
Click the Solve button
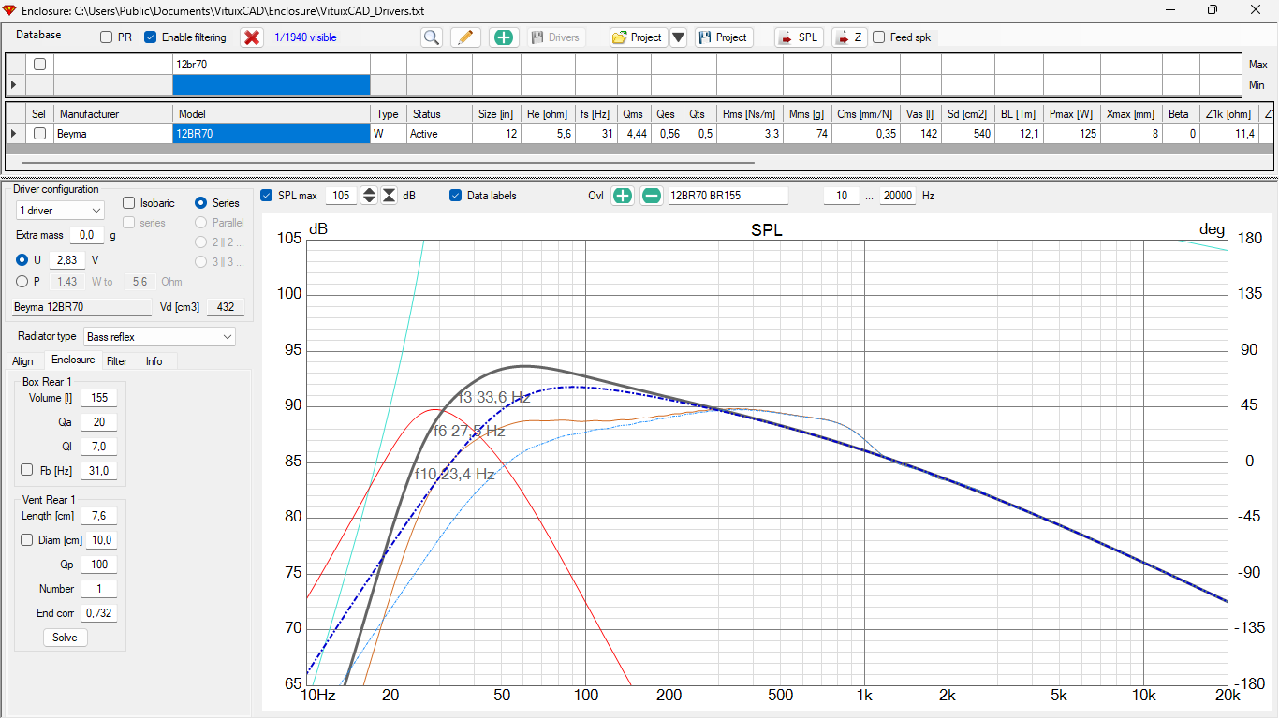65,638
